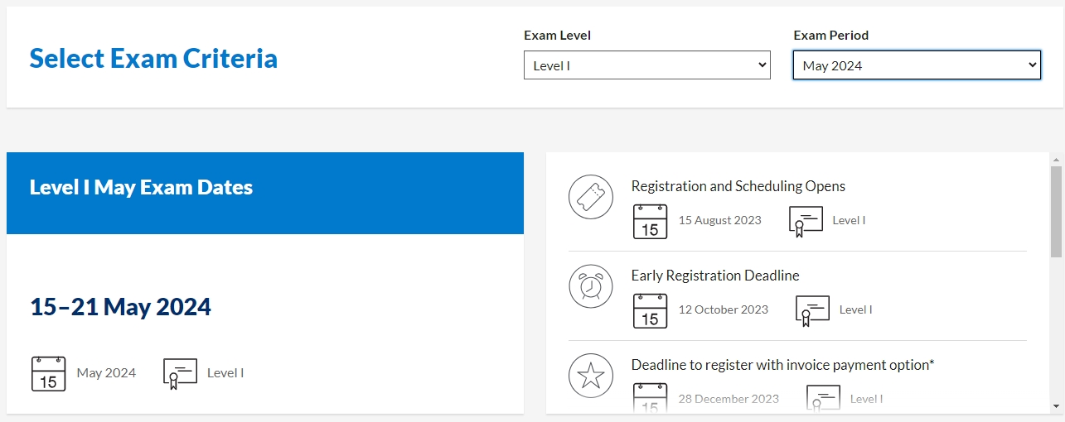Open the Exam Level dropdown
The width and height of the screenshot is (1065, 422).
click(646, 65)
